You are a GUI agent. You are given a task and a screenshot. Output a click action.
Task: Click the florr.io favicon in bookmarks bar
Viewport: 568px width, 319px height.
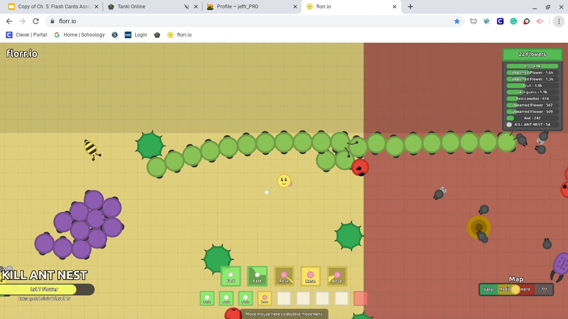click(170, 35)
